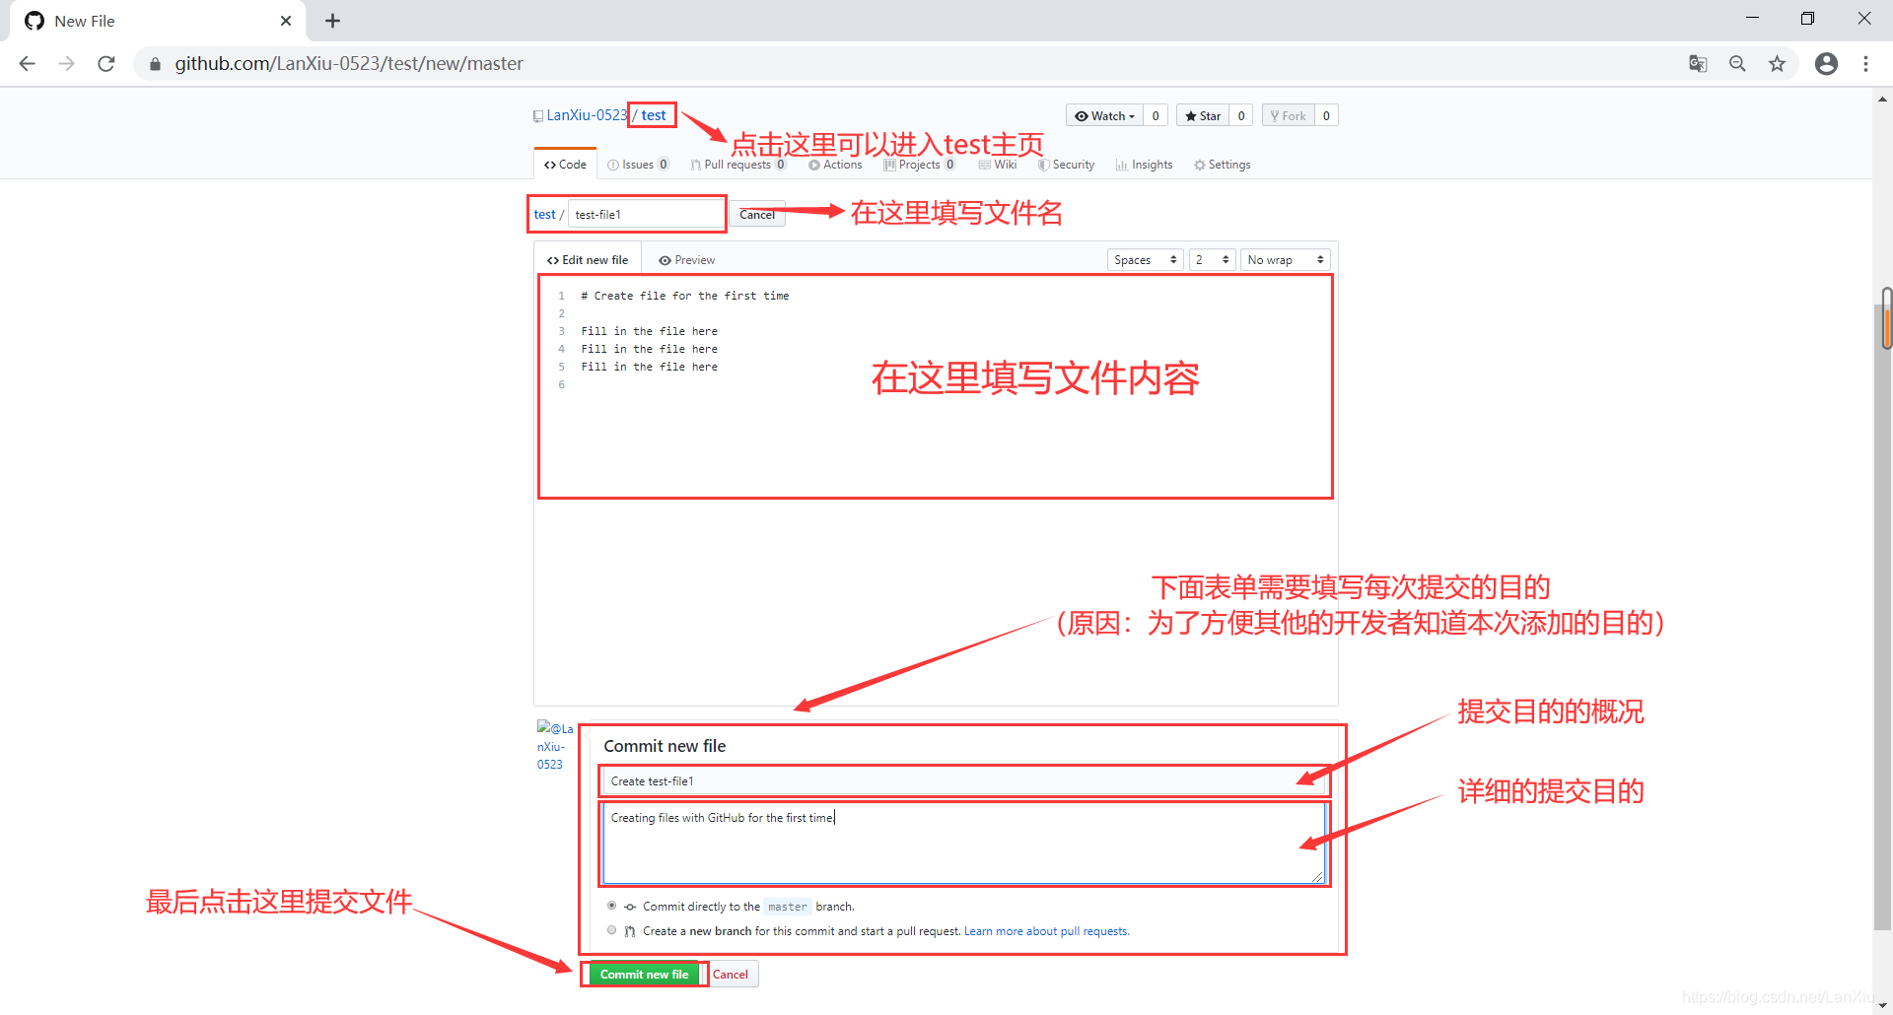The width and height of the screenshot is (1893, 1015).
Task: Click the test breadcrumb link
Action: click(x=544, y=214)
